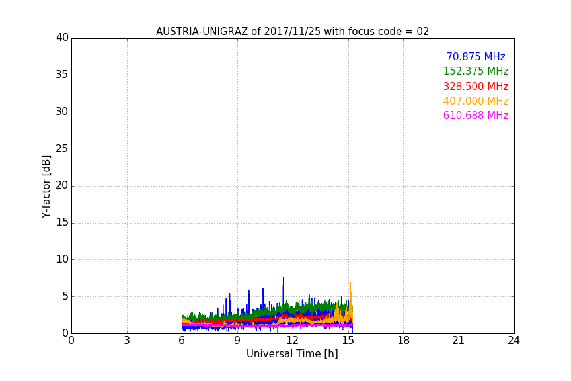This screenshot has height=381, width=571.
Task: Click the x-axis tick label '24'
Action: pos(514,341)
